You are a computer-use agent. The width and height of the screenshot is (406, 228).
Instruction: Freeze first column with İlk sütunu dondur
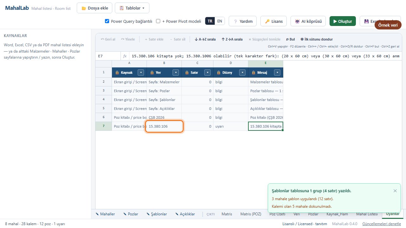tap(317, 39)
